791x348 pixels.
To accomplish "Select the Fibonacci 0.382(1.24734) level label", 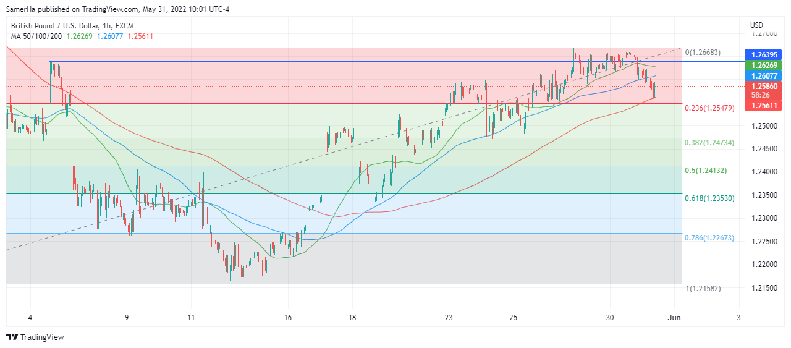I will (x=709, y=143).
